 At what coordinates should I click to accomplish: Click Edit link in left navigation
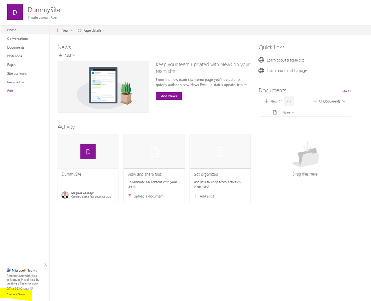(x=10, y=91)
